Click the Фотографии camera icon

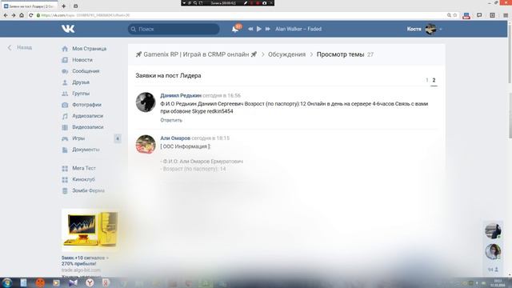[65, 105]
